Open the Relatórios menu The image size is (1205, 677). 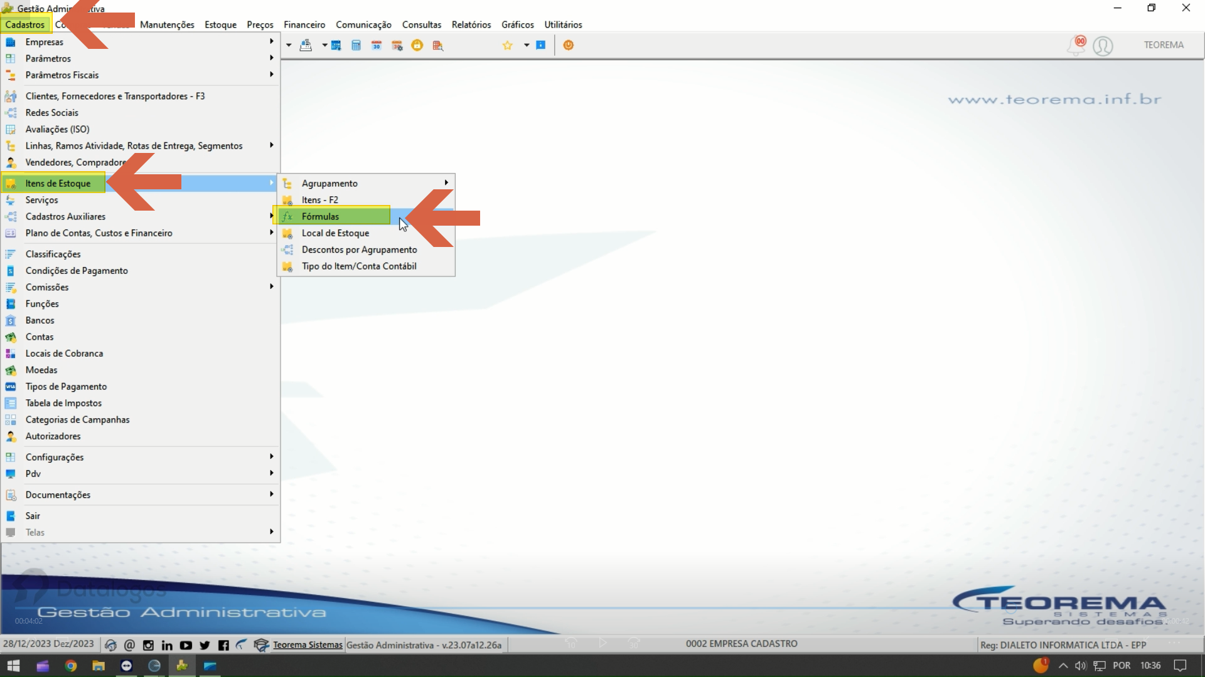pyautogui.click(x=471, y=24)
